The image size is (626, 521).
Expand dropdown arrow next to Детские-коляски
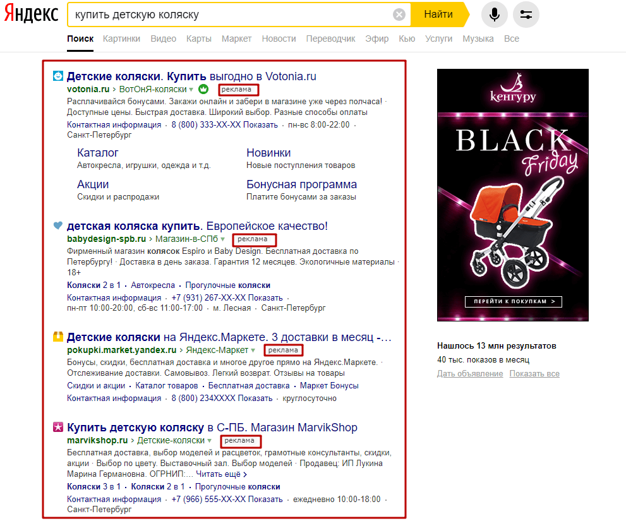[209, 440]
